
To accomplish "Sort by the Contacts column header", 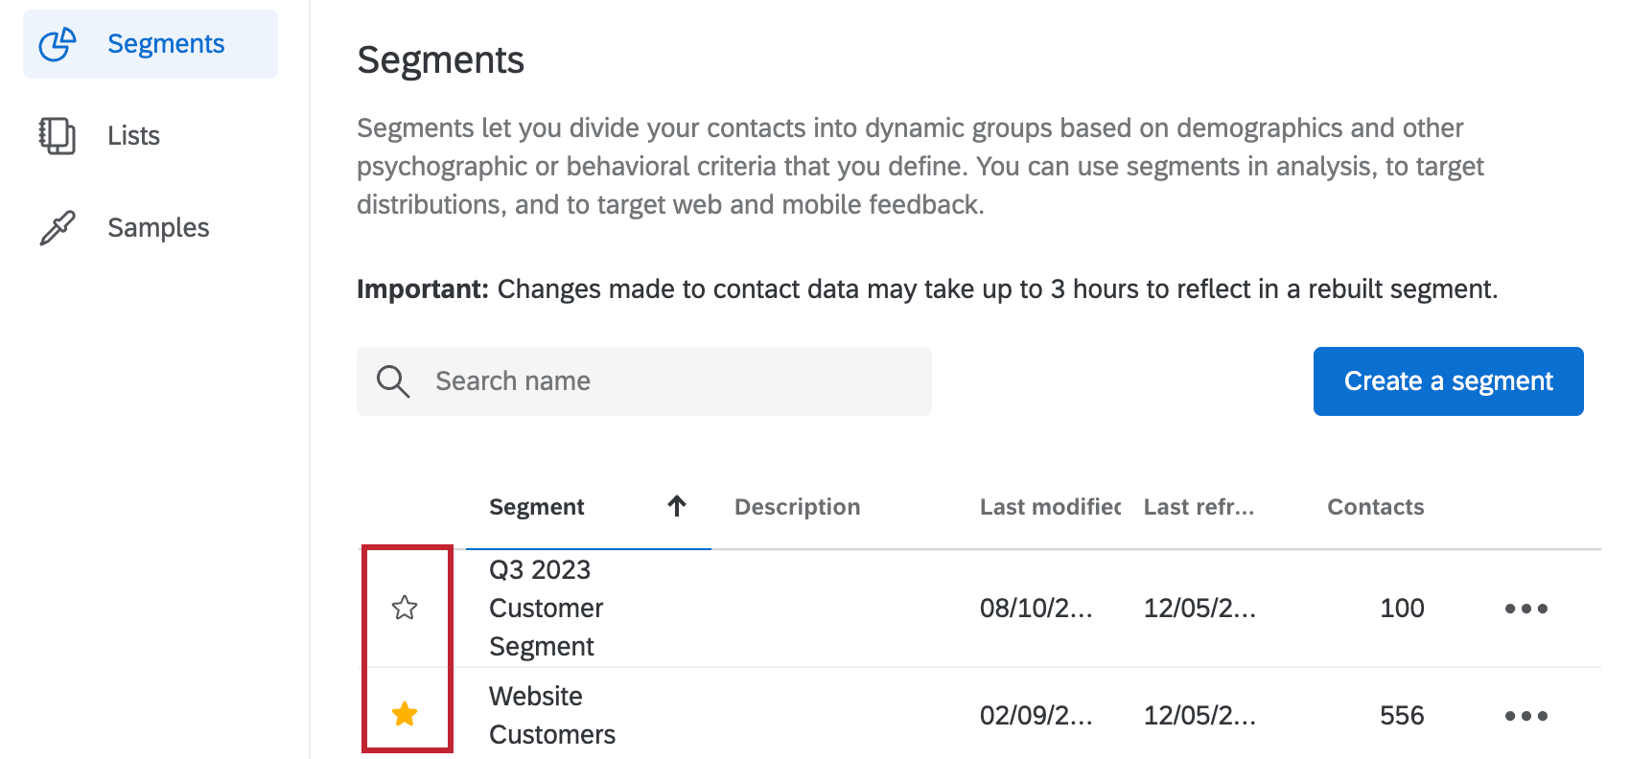I will pos(1375,507).
